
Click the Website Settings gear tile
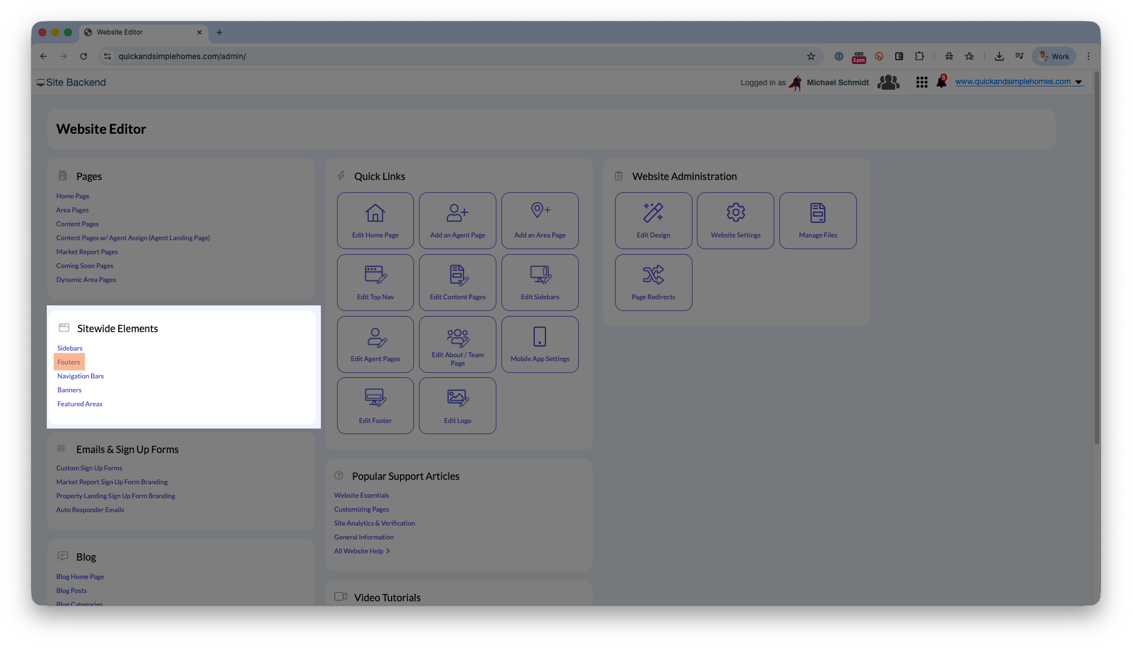[735, 221]
